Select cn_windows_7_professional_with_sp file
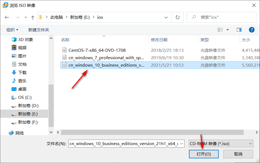Viewport: 260px width, 163px height. tap(106, 58)
